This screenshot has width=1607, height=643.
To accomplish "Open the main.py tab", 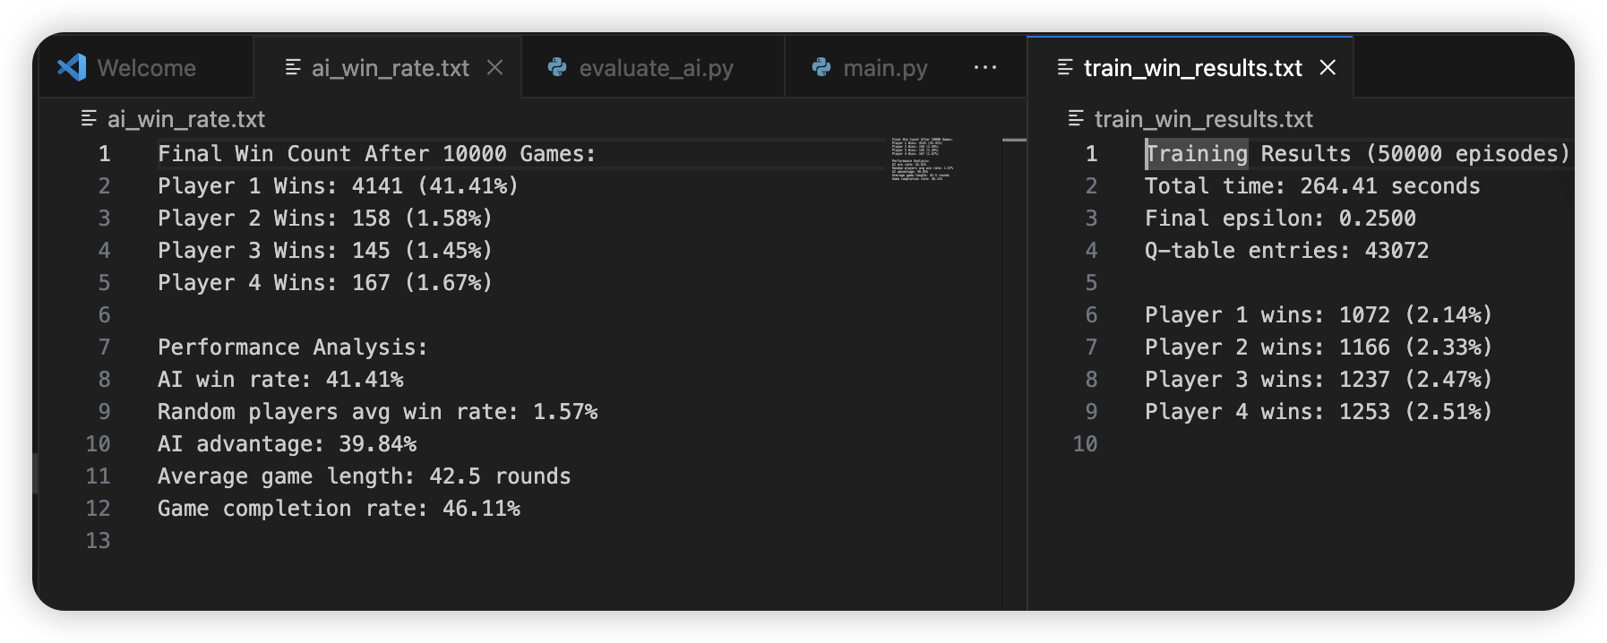I will pos(884,68).
